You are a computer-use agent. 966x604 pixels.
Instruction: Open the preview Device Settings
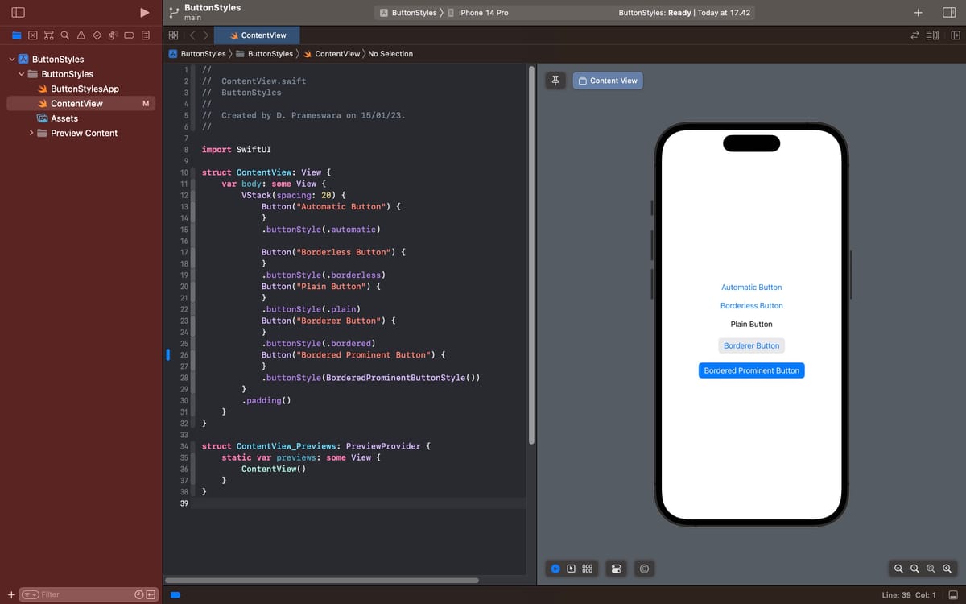(616, 569)
